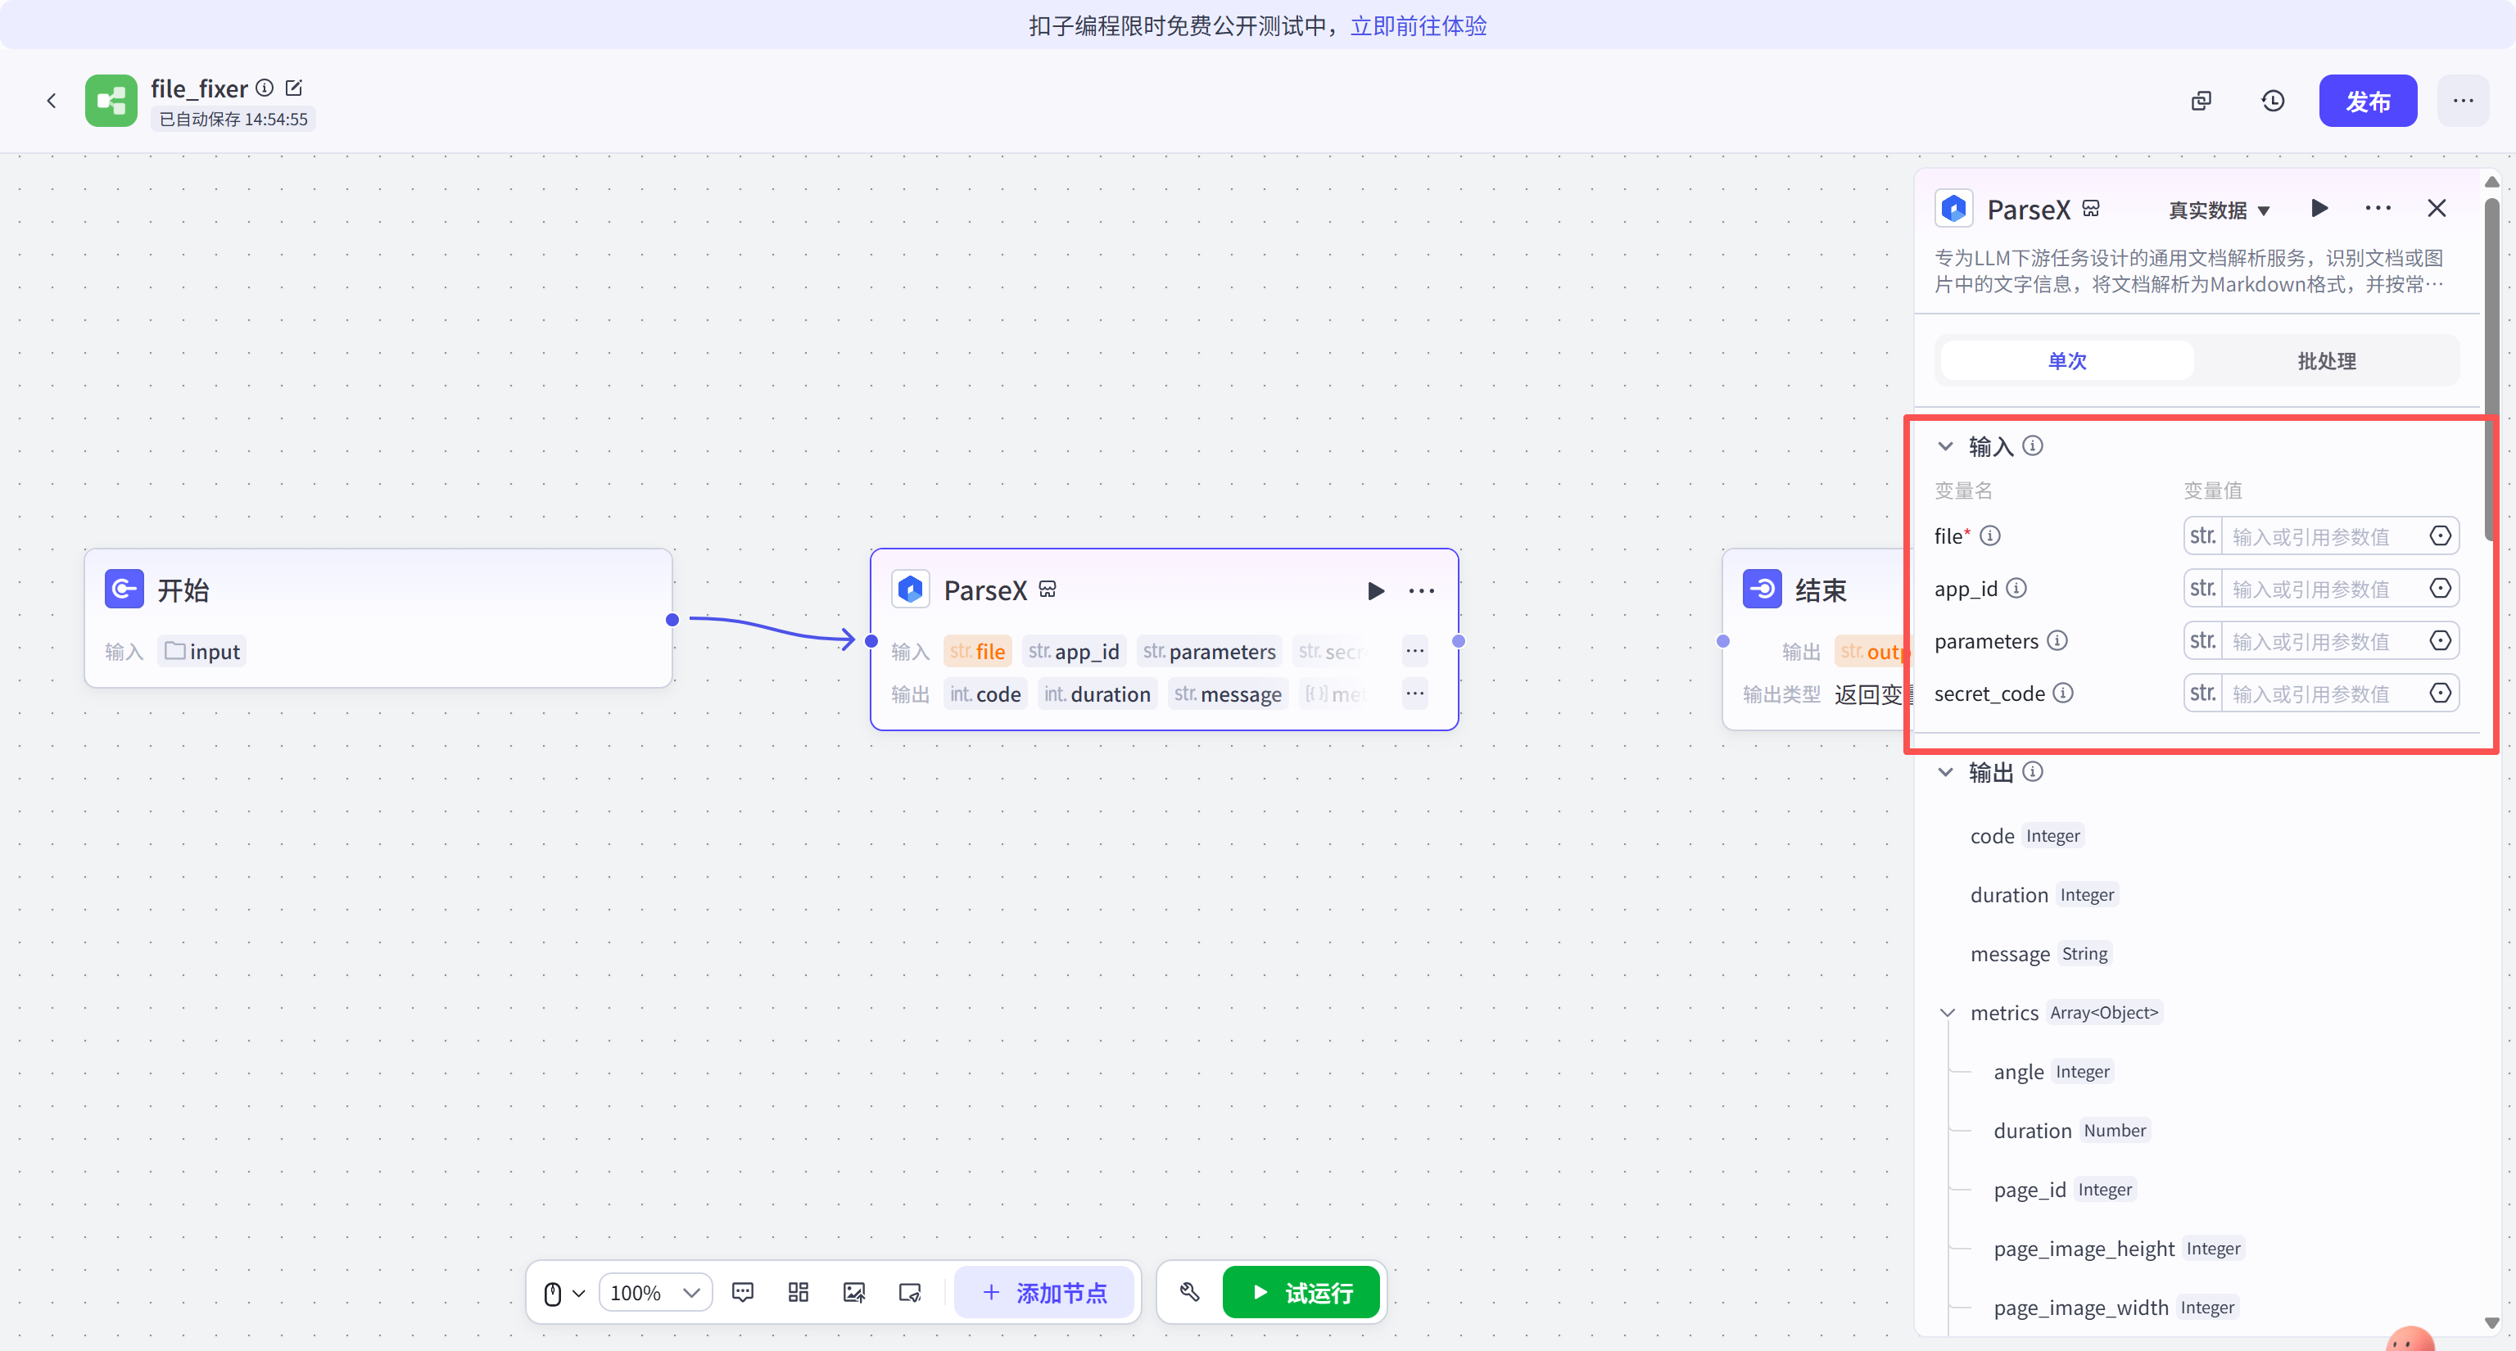Switch to the 批处理 mode
The height and width of the screenshot is (1351, 2516).
(2327, 361)
